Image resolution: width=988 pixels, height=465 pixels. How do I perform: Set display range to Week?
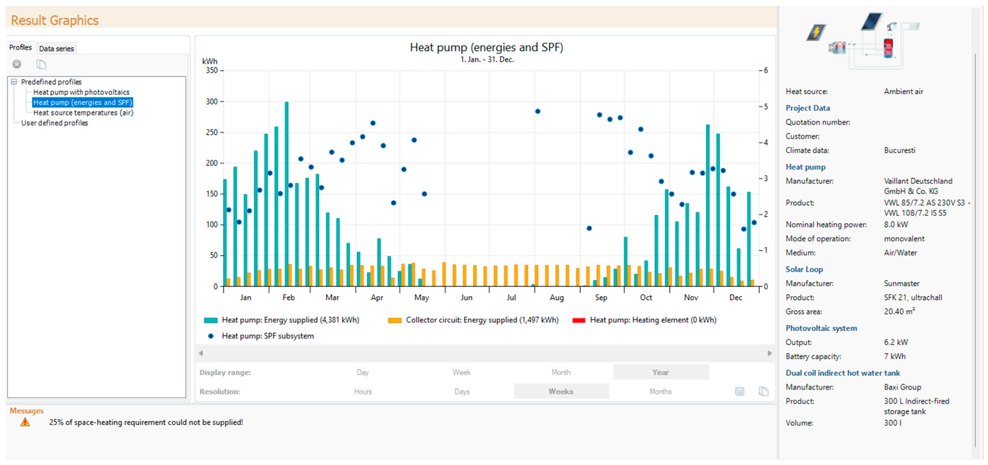tap(461, 372)
